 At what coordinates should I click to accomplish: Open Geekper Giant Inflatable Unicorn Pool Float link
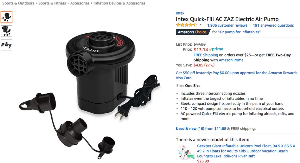pos(246,151)
